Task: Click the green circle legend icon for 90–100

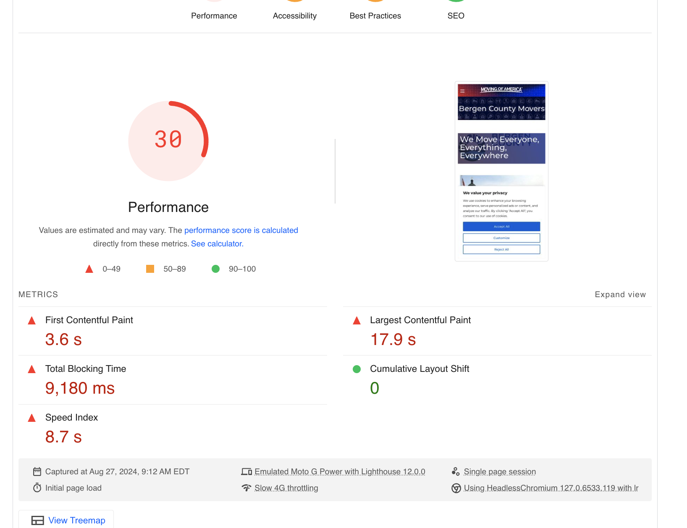Action: [215, 269]
